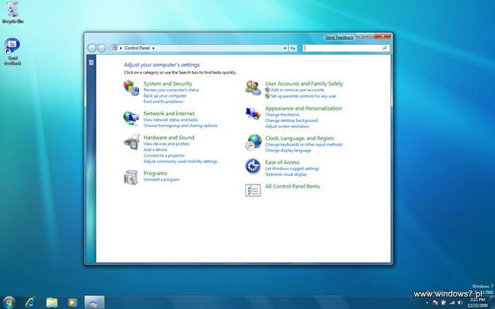Click View devices and printers

point(166,144)
